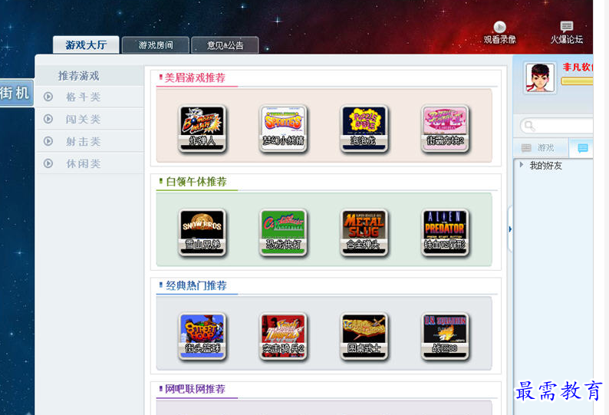Viewport: 609px width, 415px height.
Task: Open the 泡泡龙 Puzzle Bobble game
Action: (364, 129)
